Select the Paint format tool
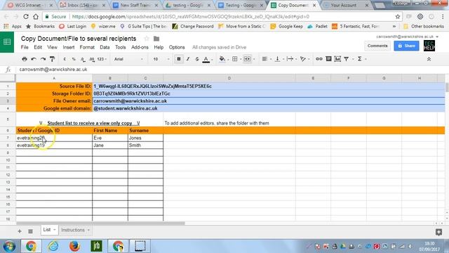The width and height of the screenshot is (449, 253). click(x=52, y=59)
